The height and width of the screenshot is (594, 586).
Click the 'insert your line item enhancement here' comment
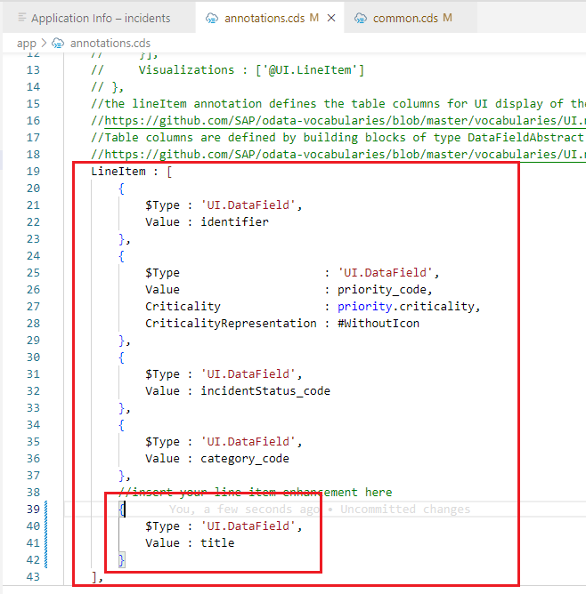coord(256,493)
